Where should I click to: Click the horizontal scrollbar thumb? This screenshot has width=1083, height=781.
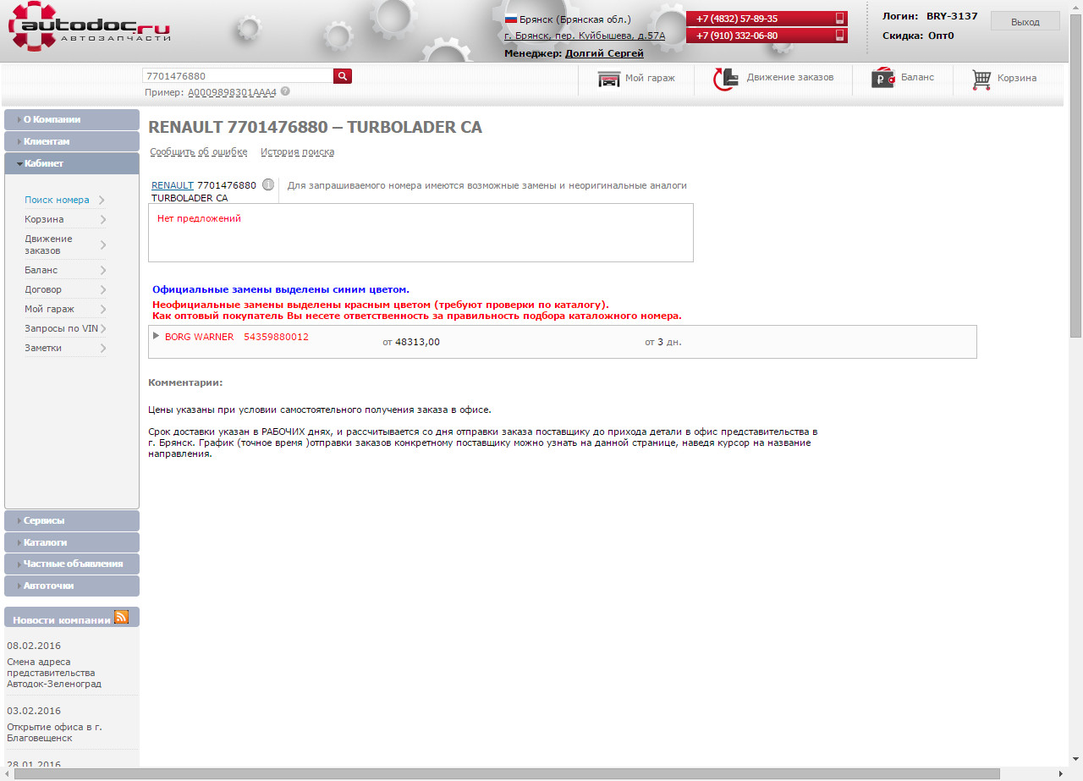507,774
